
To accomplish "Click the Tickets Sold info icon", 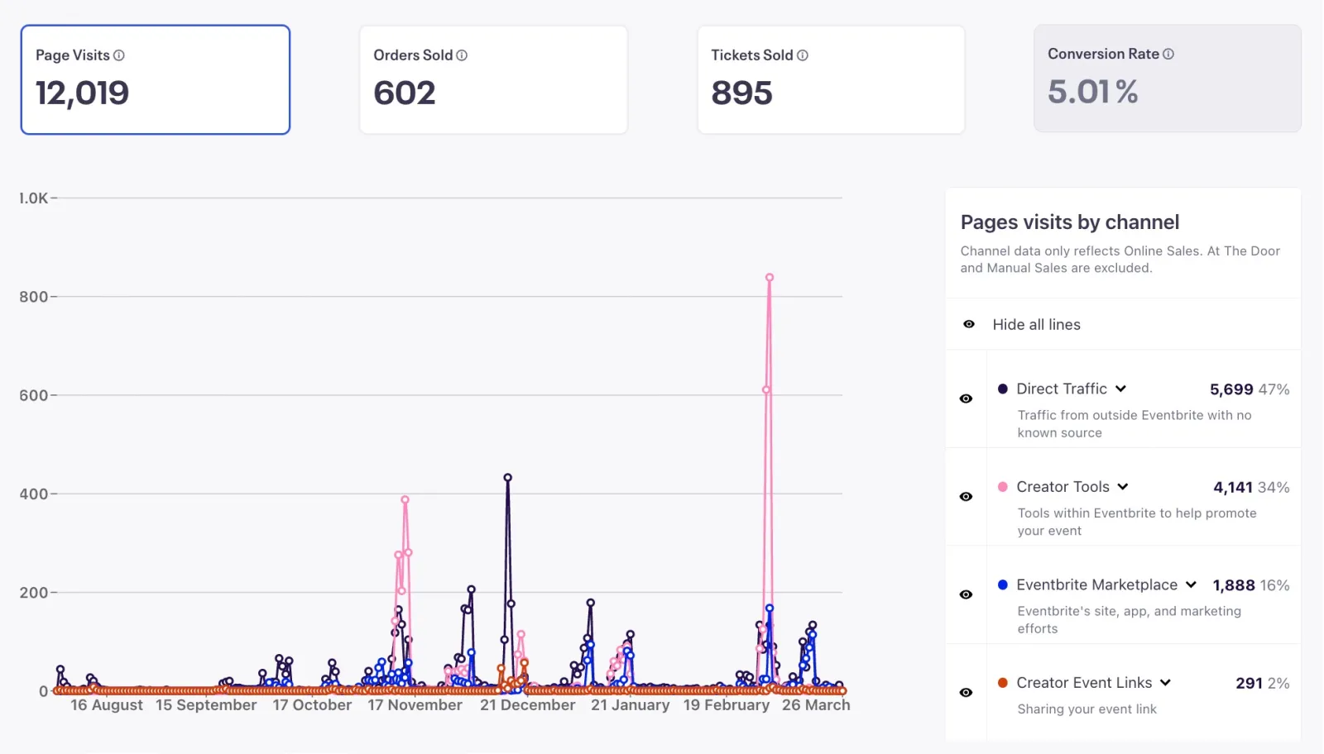I will [800, 55].
